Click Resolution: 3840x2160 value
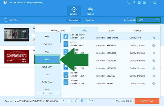Screen dimensions: 164x106 click(106, 45)
